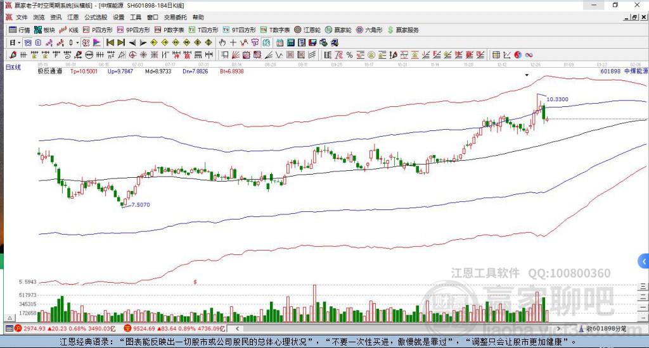The width and height of the screenshot is (649, 348).
Task: Open the P四方形 tool
Action: point(97,30)
